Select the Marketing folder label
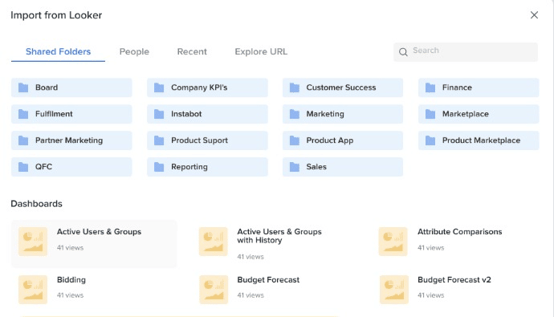 click(x=325, y=114)
